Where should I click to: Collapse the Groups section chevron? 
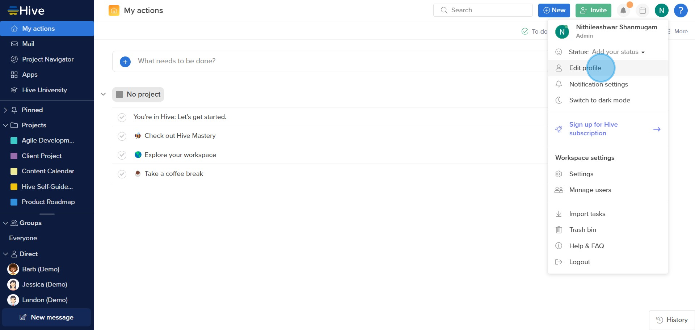click(x=5, y=223)
